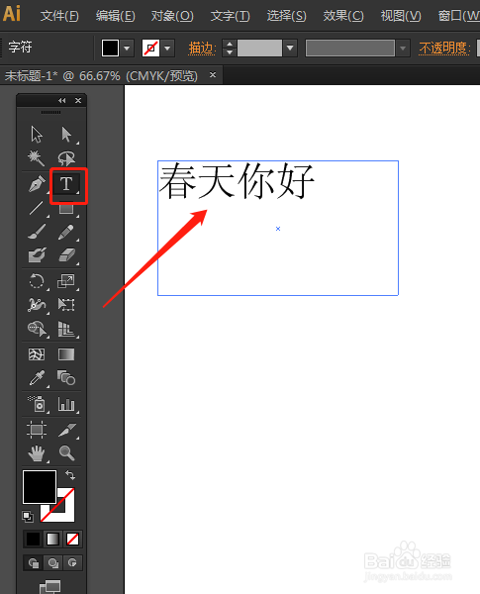Select the Column Graph tool
This screenshot has height=594, width=480.
[66, 404]
